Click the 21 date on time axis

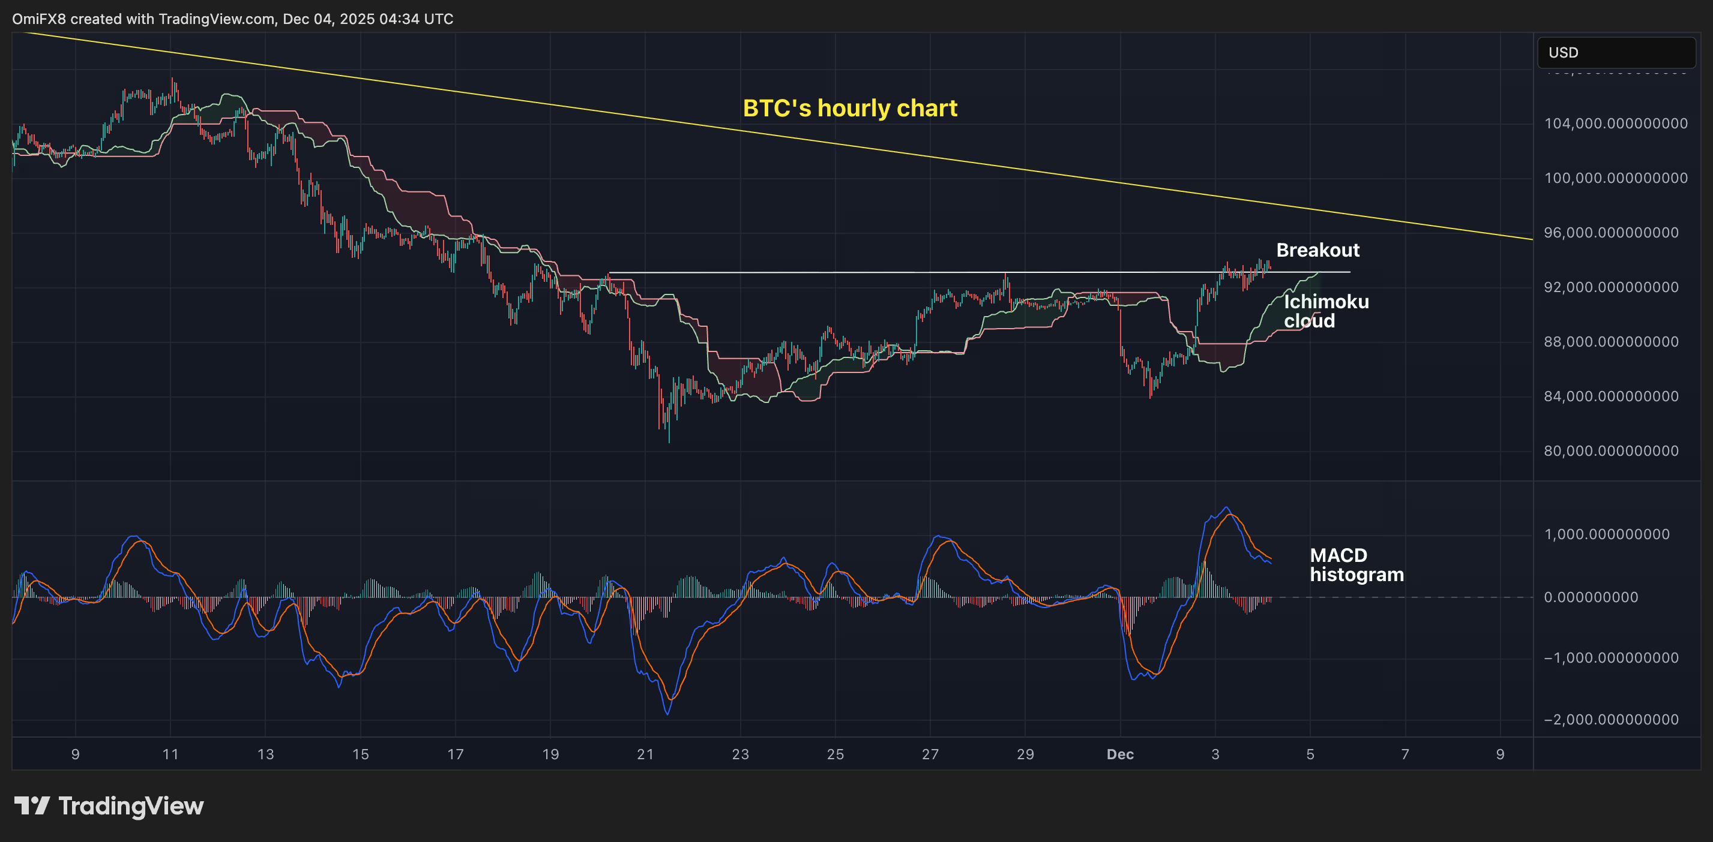[x=645, y=754]
